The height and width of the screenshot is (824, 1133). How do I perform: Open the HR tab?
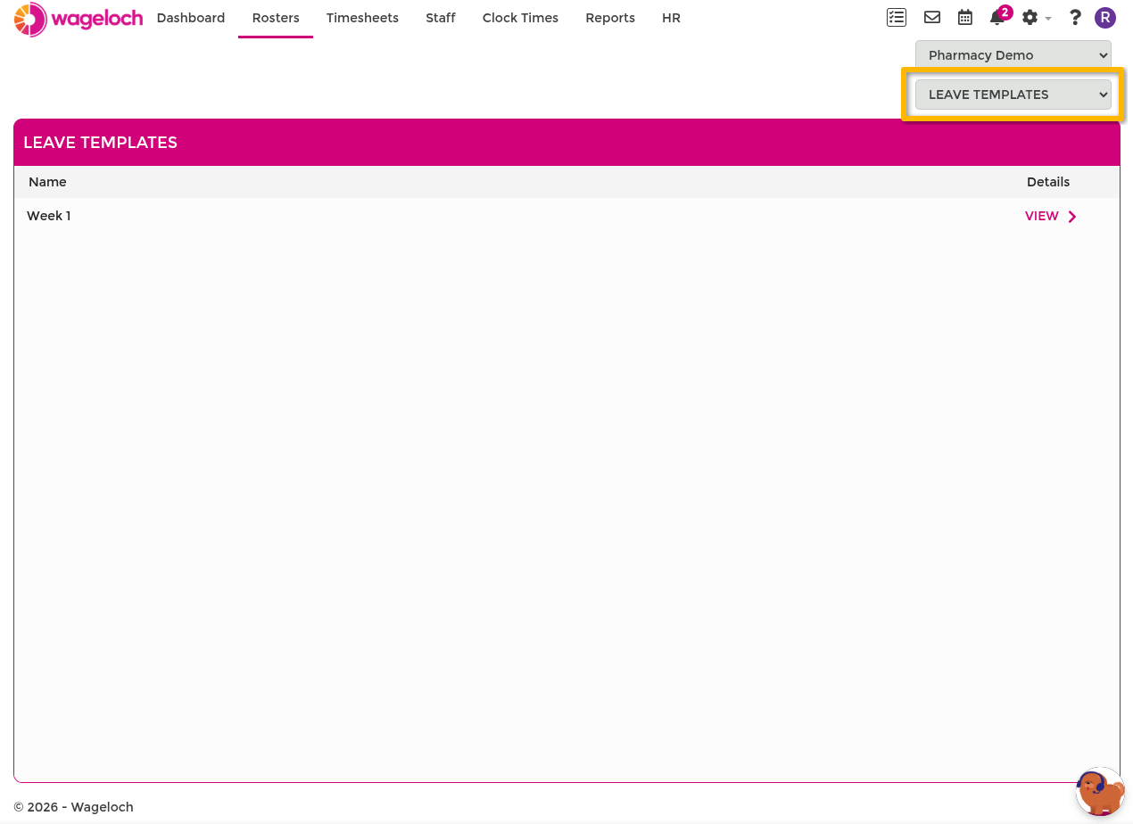pos(671,18)
